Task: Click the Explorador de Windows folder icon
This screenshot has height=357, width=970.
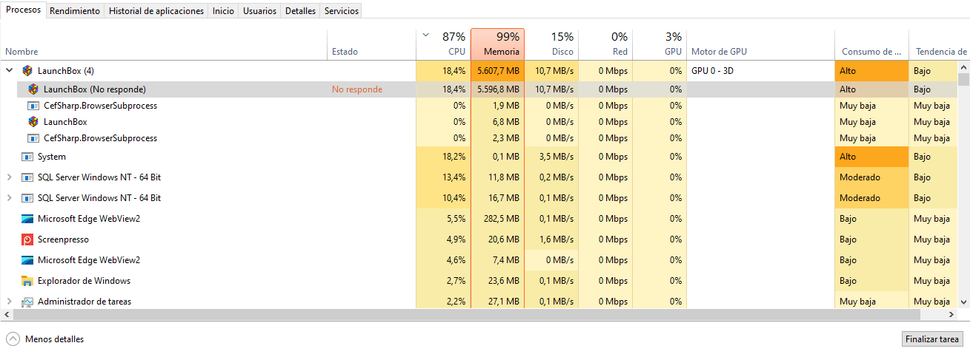Action: 27,281
